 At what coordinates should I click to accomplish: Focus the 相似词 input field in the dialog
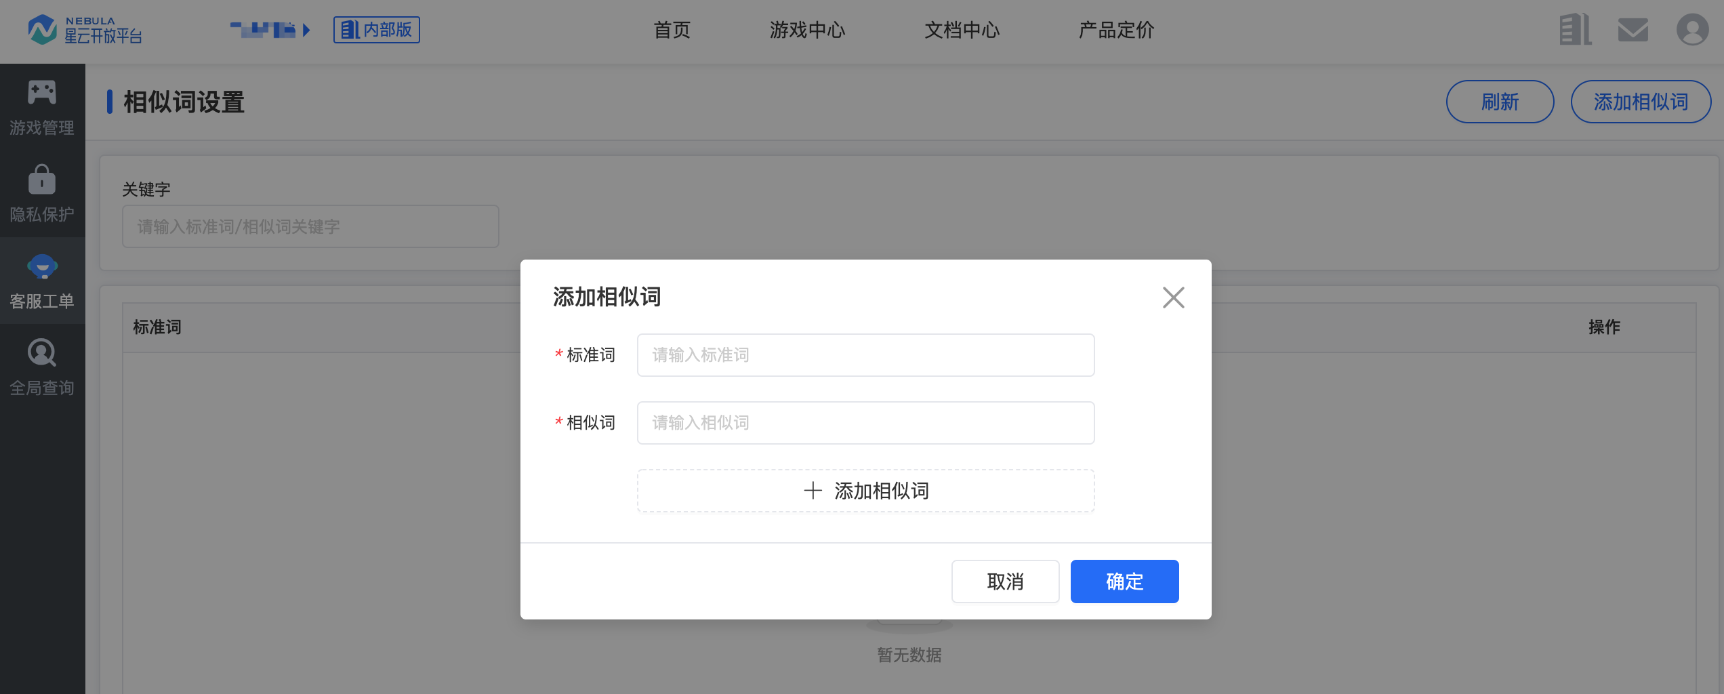point(866,423)
